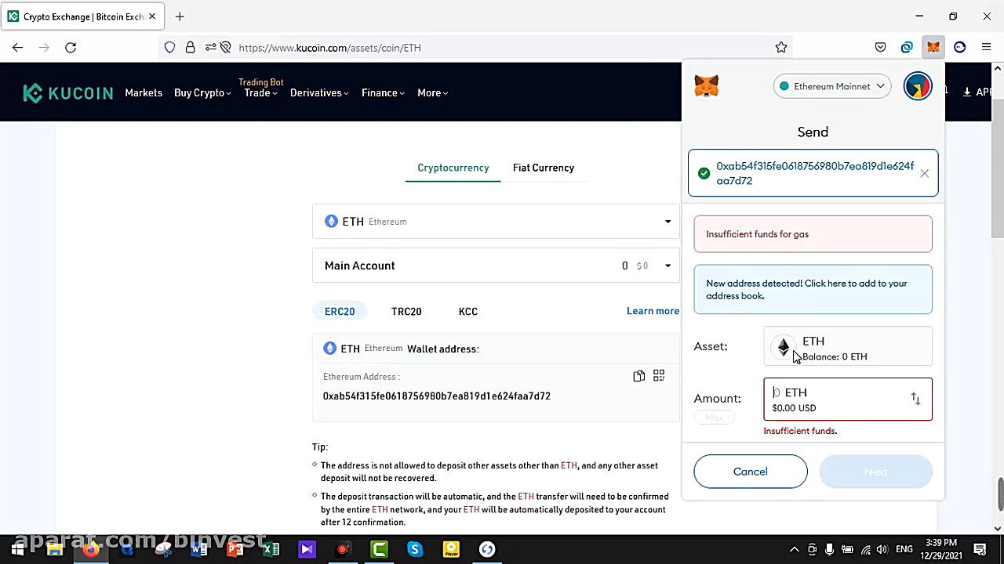The image size is (1004, 564).
Task: Open the ETH coin selector dropdown
Action: [495, 222]
